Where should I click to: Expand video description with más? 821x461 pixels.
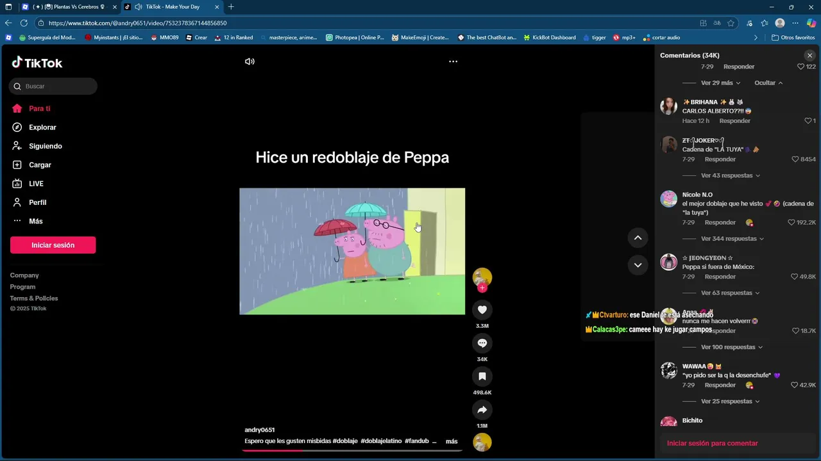point(452,441)
